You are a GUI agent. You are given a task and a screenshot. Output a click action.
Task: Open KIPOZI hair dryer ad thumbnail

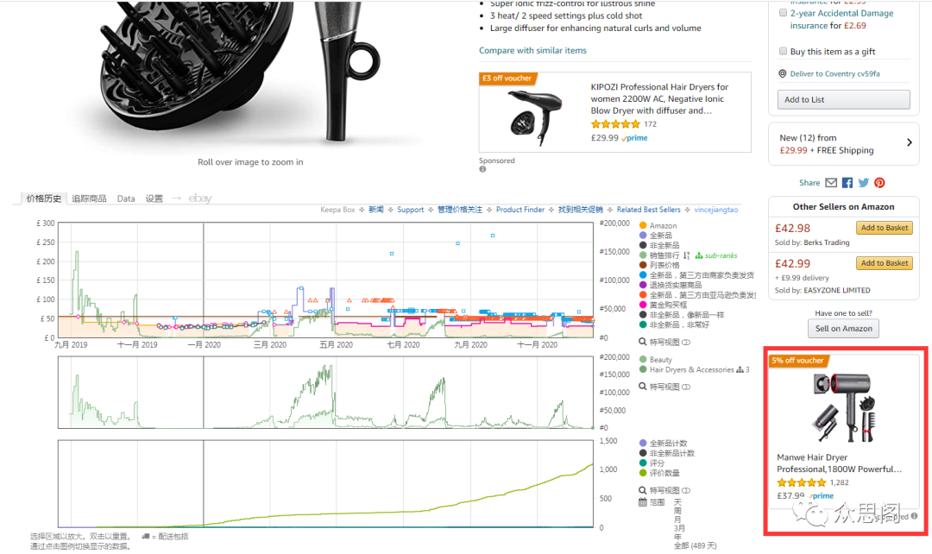coord(535,117)
